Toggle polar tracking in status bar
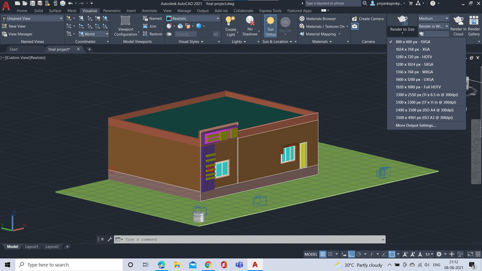Image resolution: width=482 pixels, height=271 pixels. [358, 254]
